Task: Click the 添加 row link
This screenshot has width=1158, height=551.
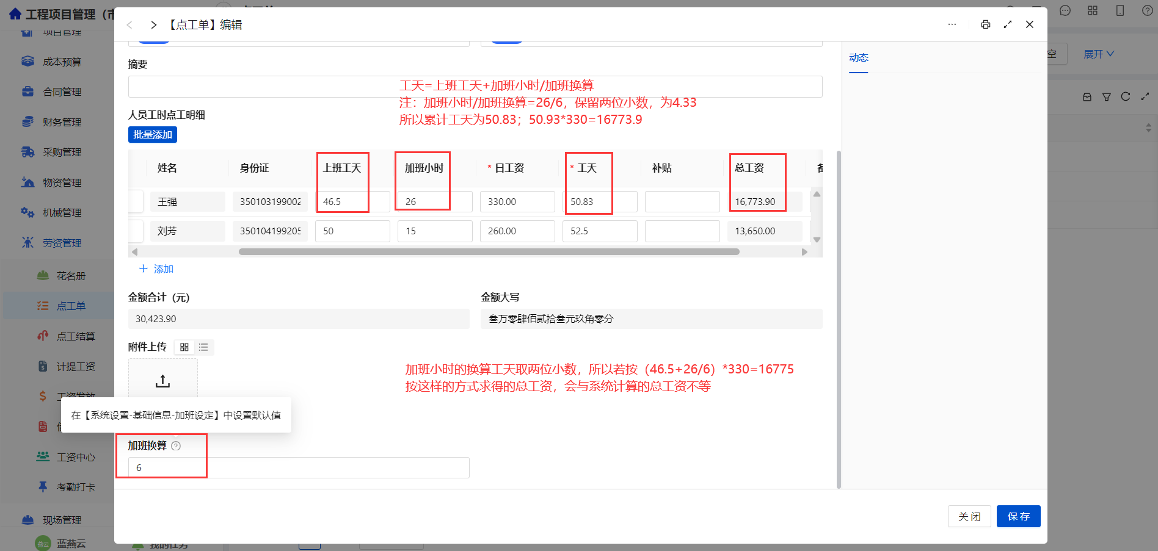Action: [157, 269]
